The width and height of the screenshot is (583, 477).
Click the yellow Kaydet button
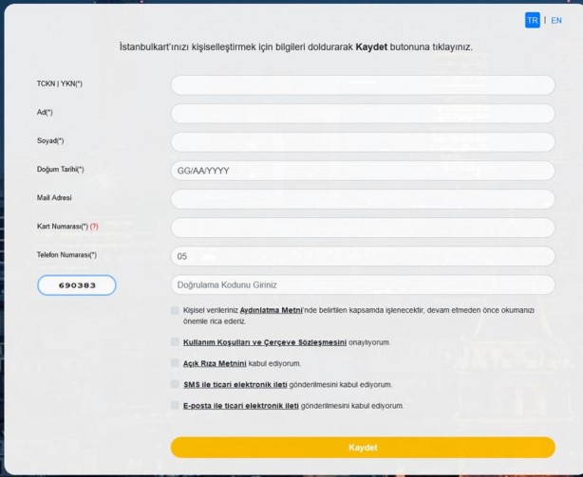pos(363,448)
